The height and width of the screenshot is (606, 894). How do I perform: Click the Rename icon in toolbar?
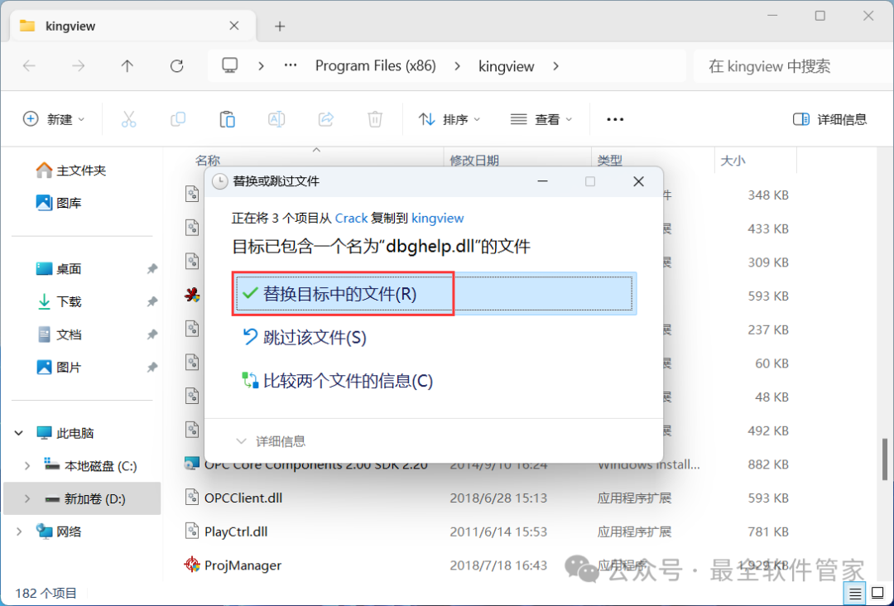click(276, 119)
